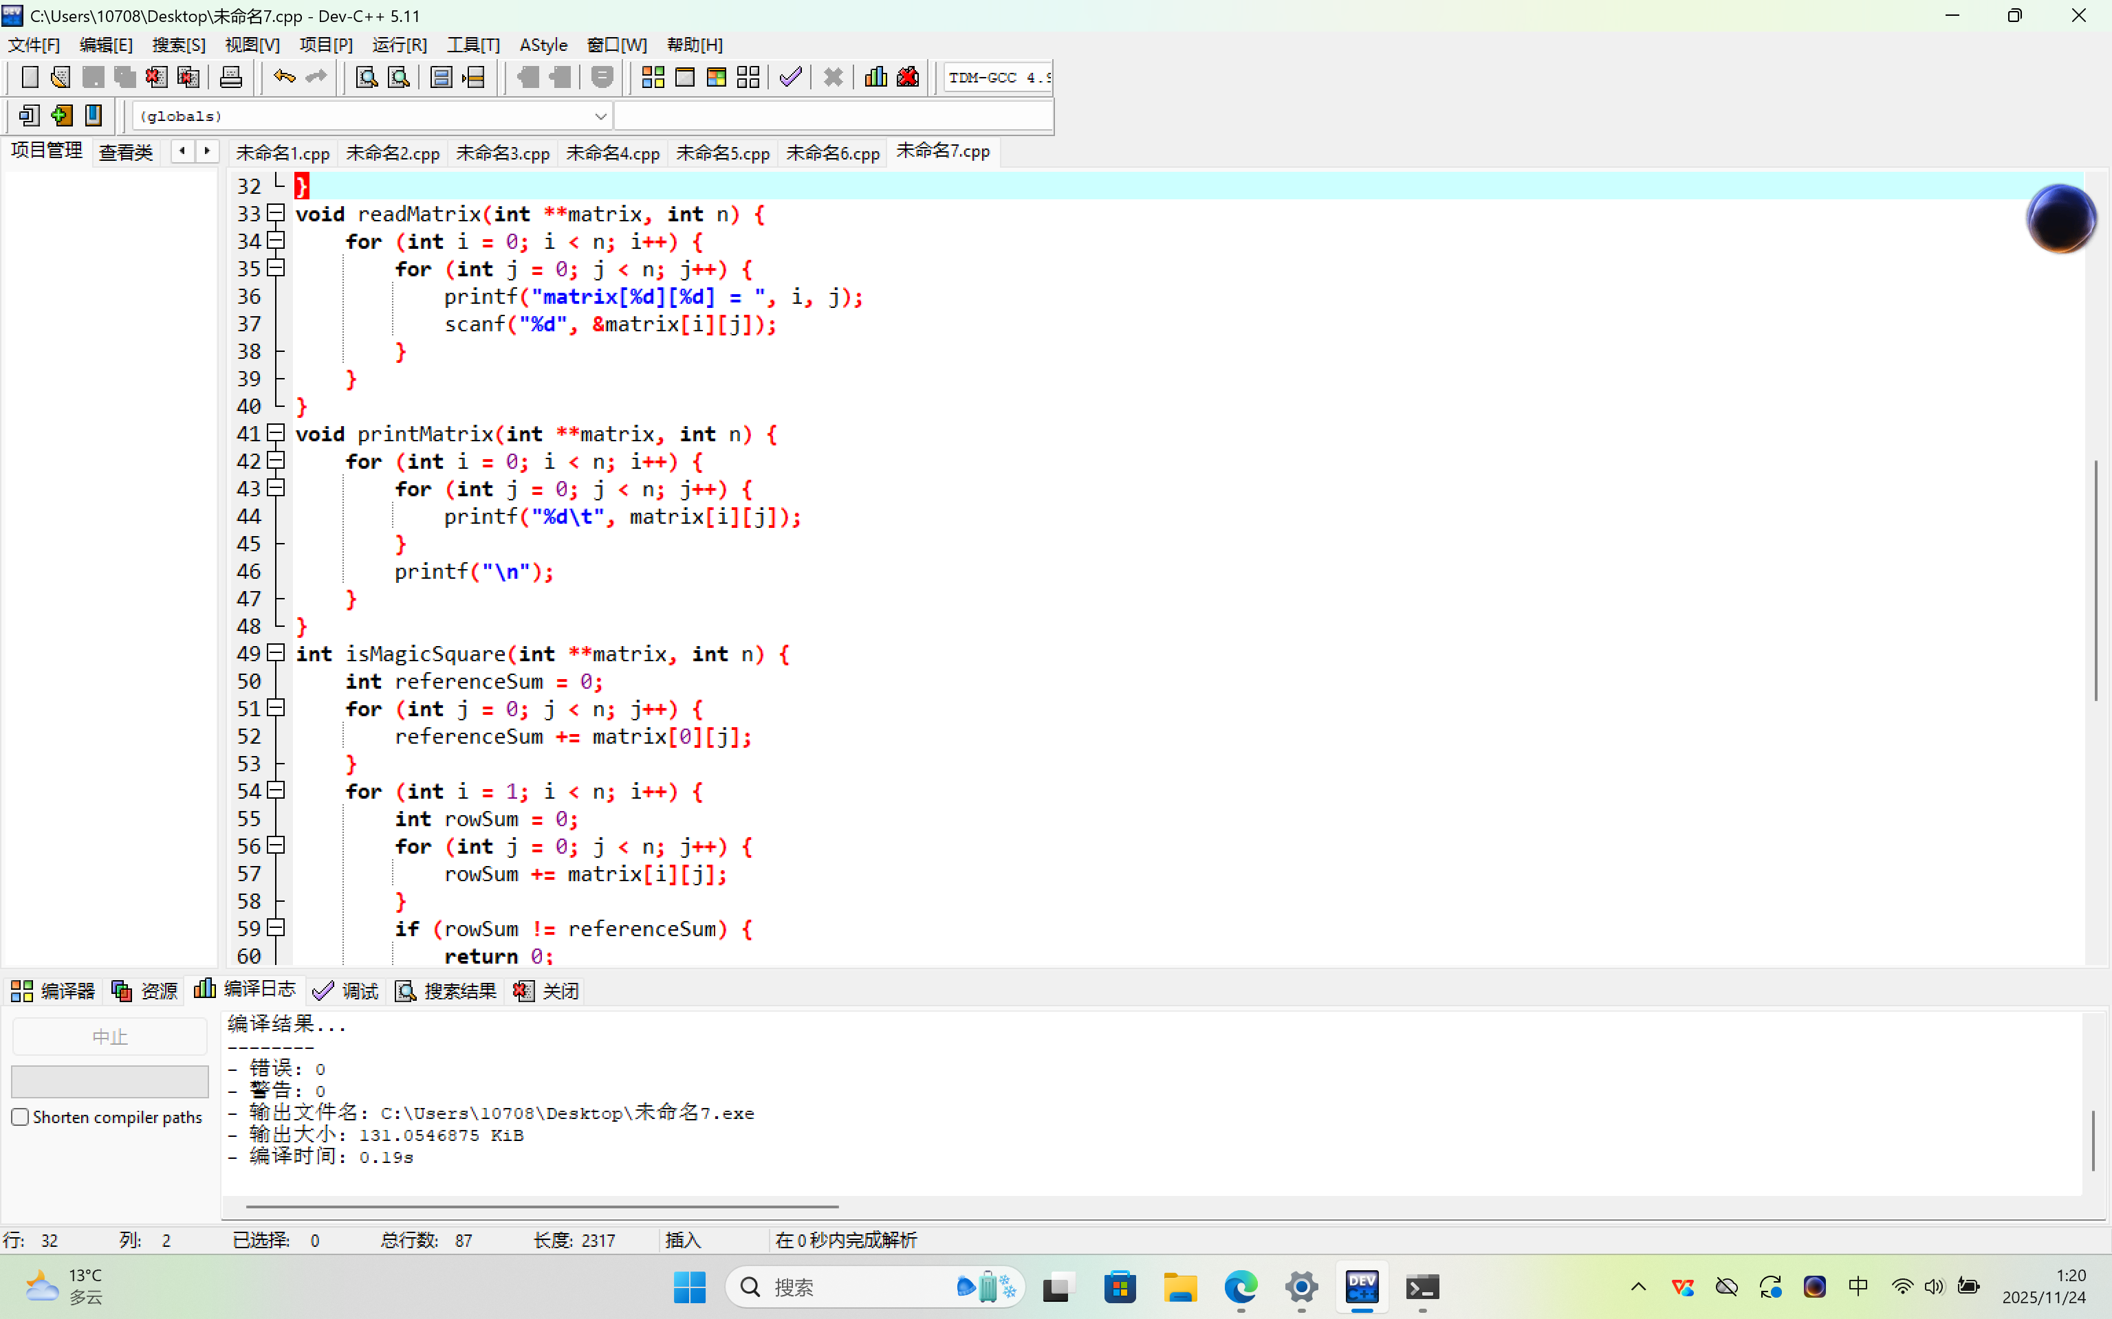This screenshot has width=2112, height=1319.
Task: Click the horizontal scrollbar in compile log
Action: [541, 1206]
